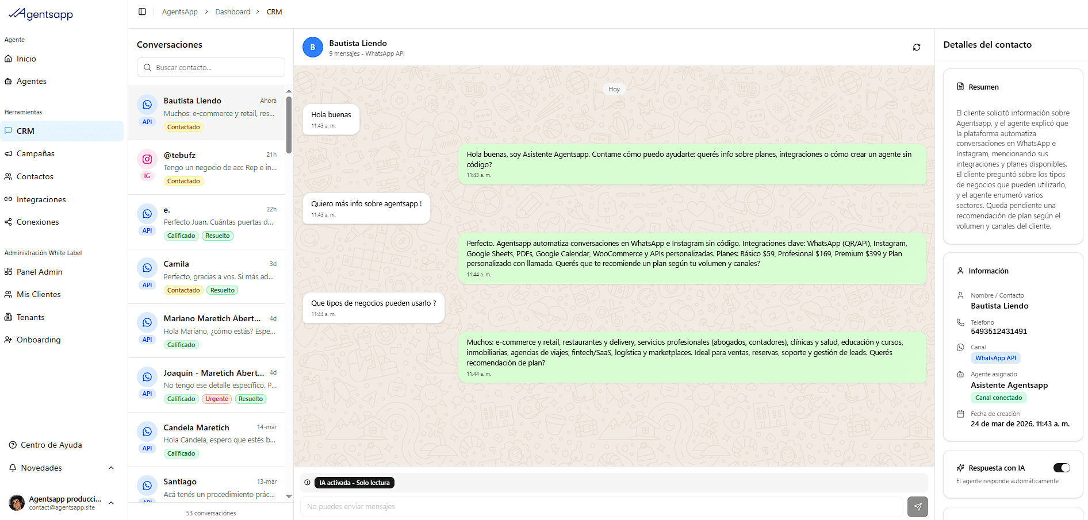The image size is (1088, 520).
Task: Click the Agentsapp logo
Action: 40,13
